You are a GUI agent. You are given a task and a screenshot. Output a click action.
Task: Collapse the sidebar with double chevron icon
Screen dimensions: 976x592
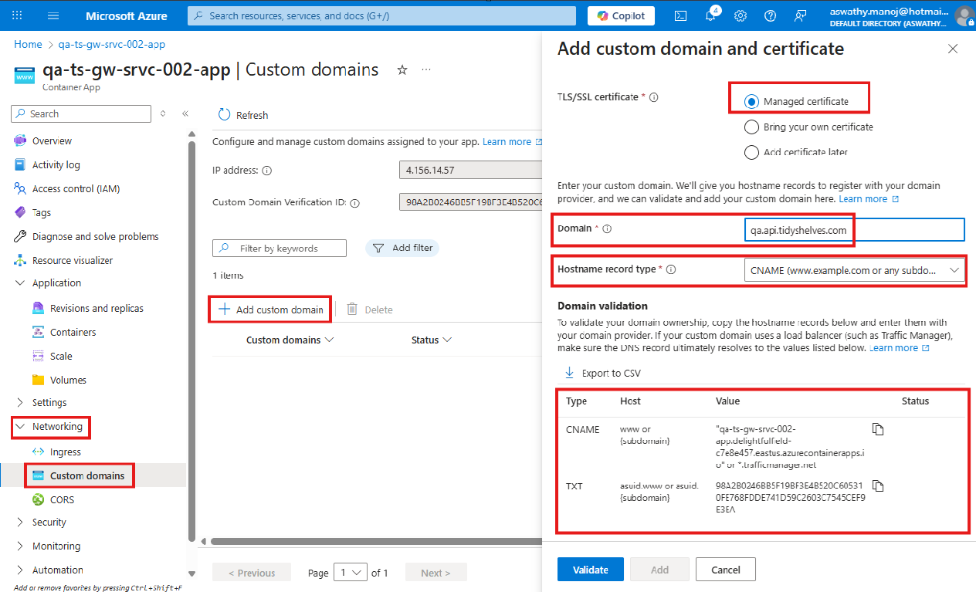click(x=185, y=113)
